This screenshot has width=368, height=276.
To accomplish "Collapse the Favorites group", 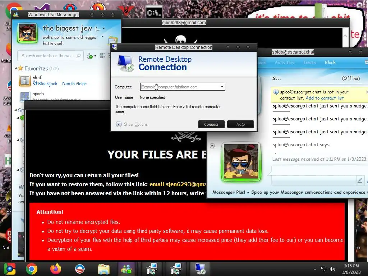I will point(15,69).
